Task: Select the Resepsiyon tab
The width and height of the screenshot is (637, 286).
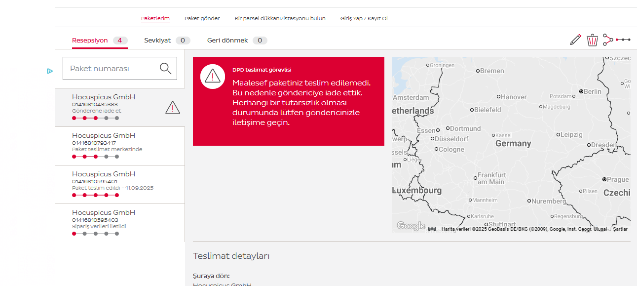Action: (x=90, y=41)
